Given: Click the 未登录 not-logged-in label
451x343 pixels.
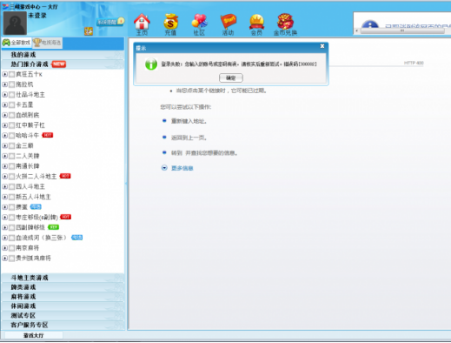Looking at the screenshot, I should [x=37, y=16].
